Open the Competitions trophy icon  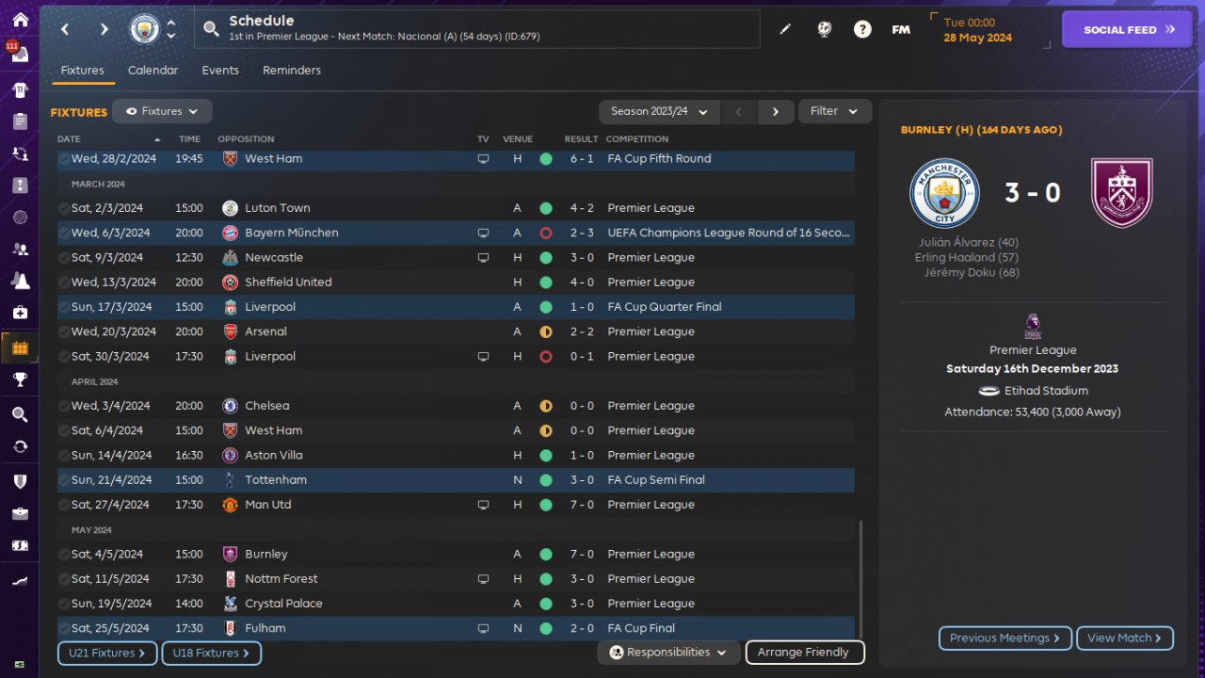point(20,379)
